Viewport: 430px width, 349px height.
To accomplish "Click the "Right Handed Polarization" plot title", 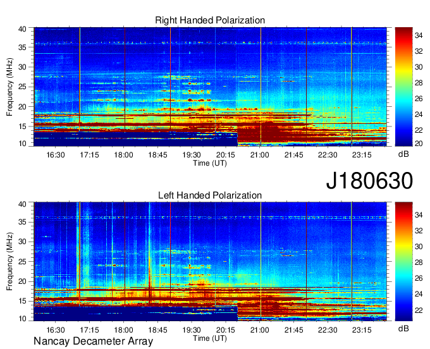I will pos(210,20).
